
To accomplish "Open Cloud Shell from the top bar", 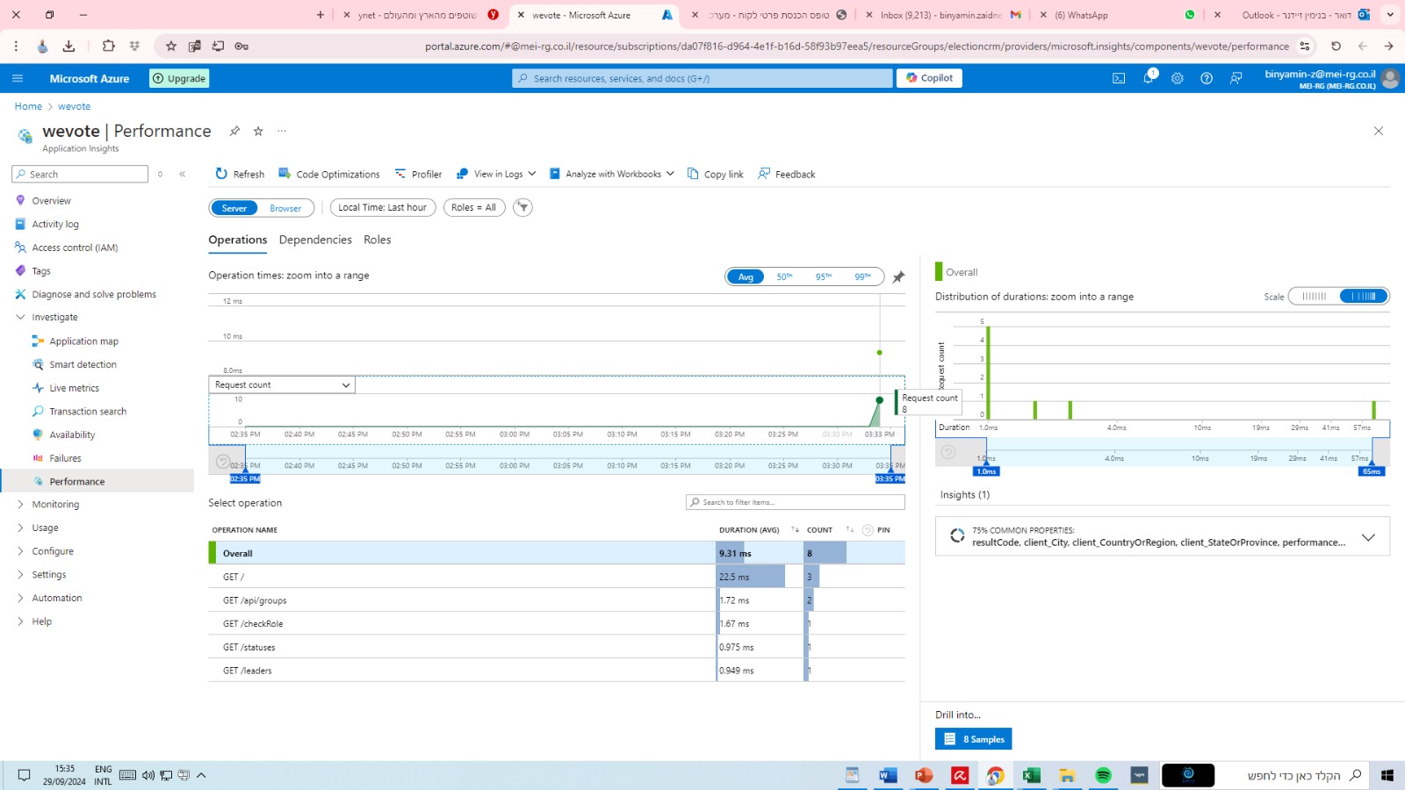I will pos(1119,78).
